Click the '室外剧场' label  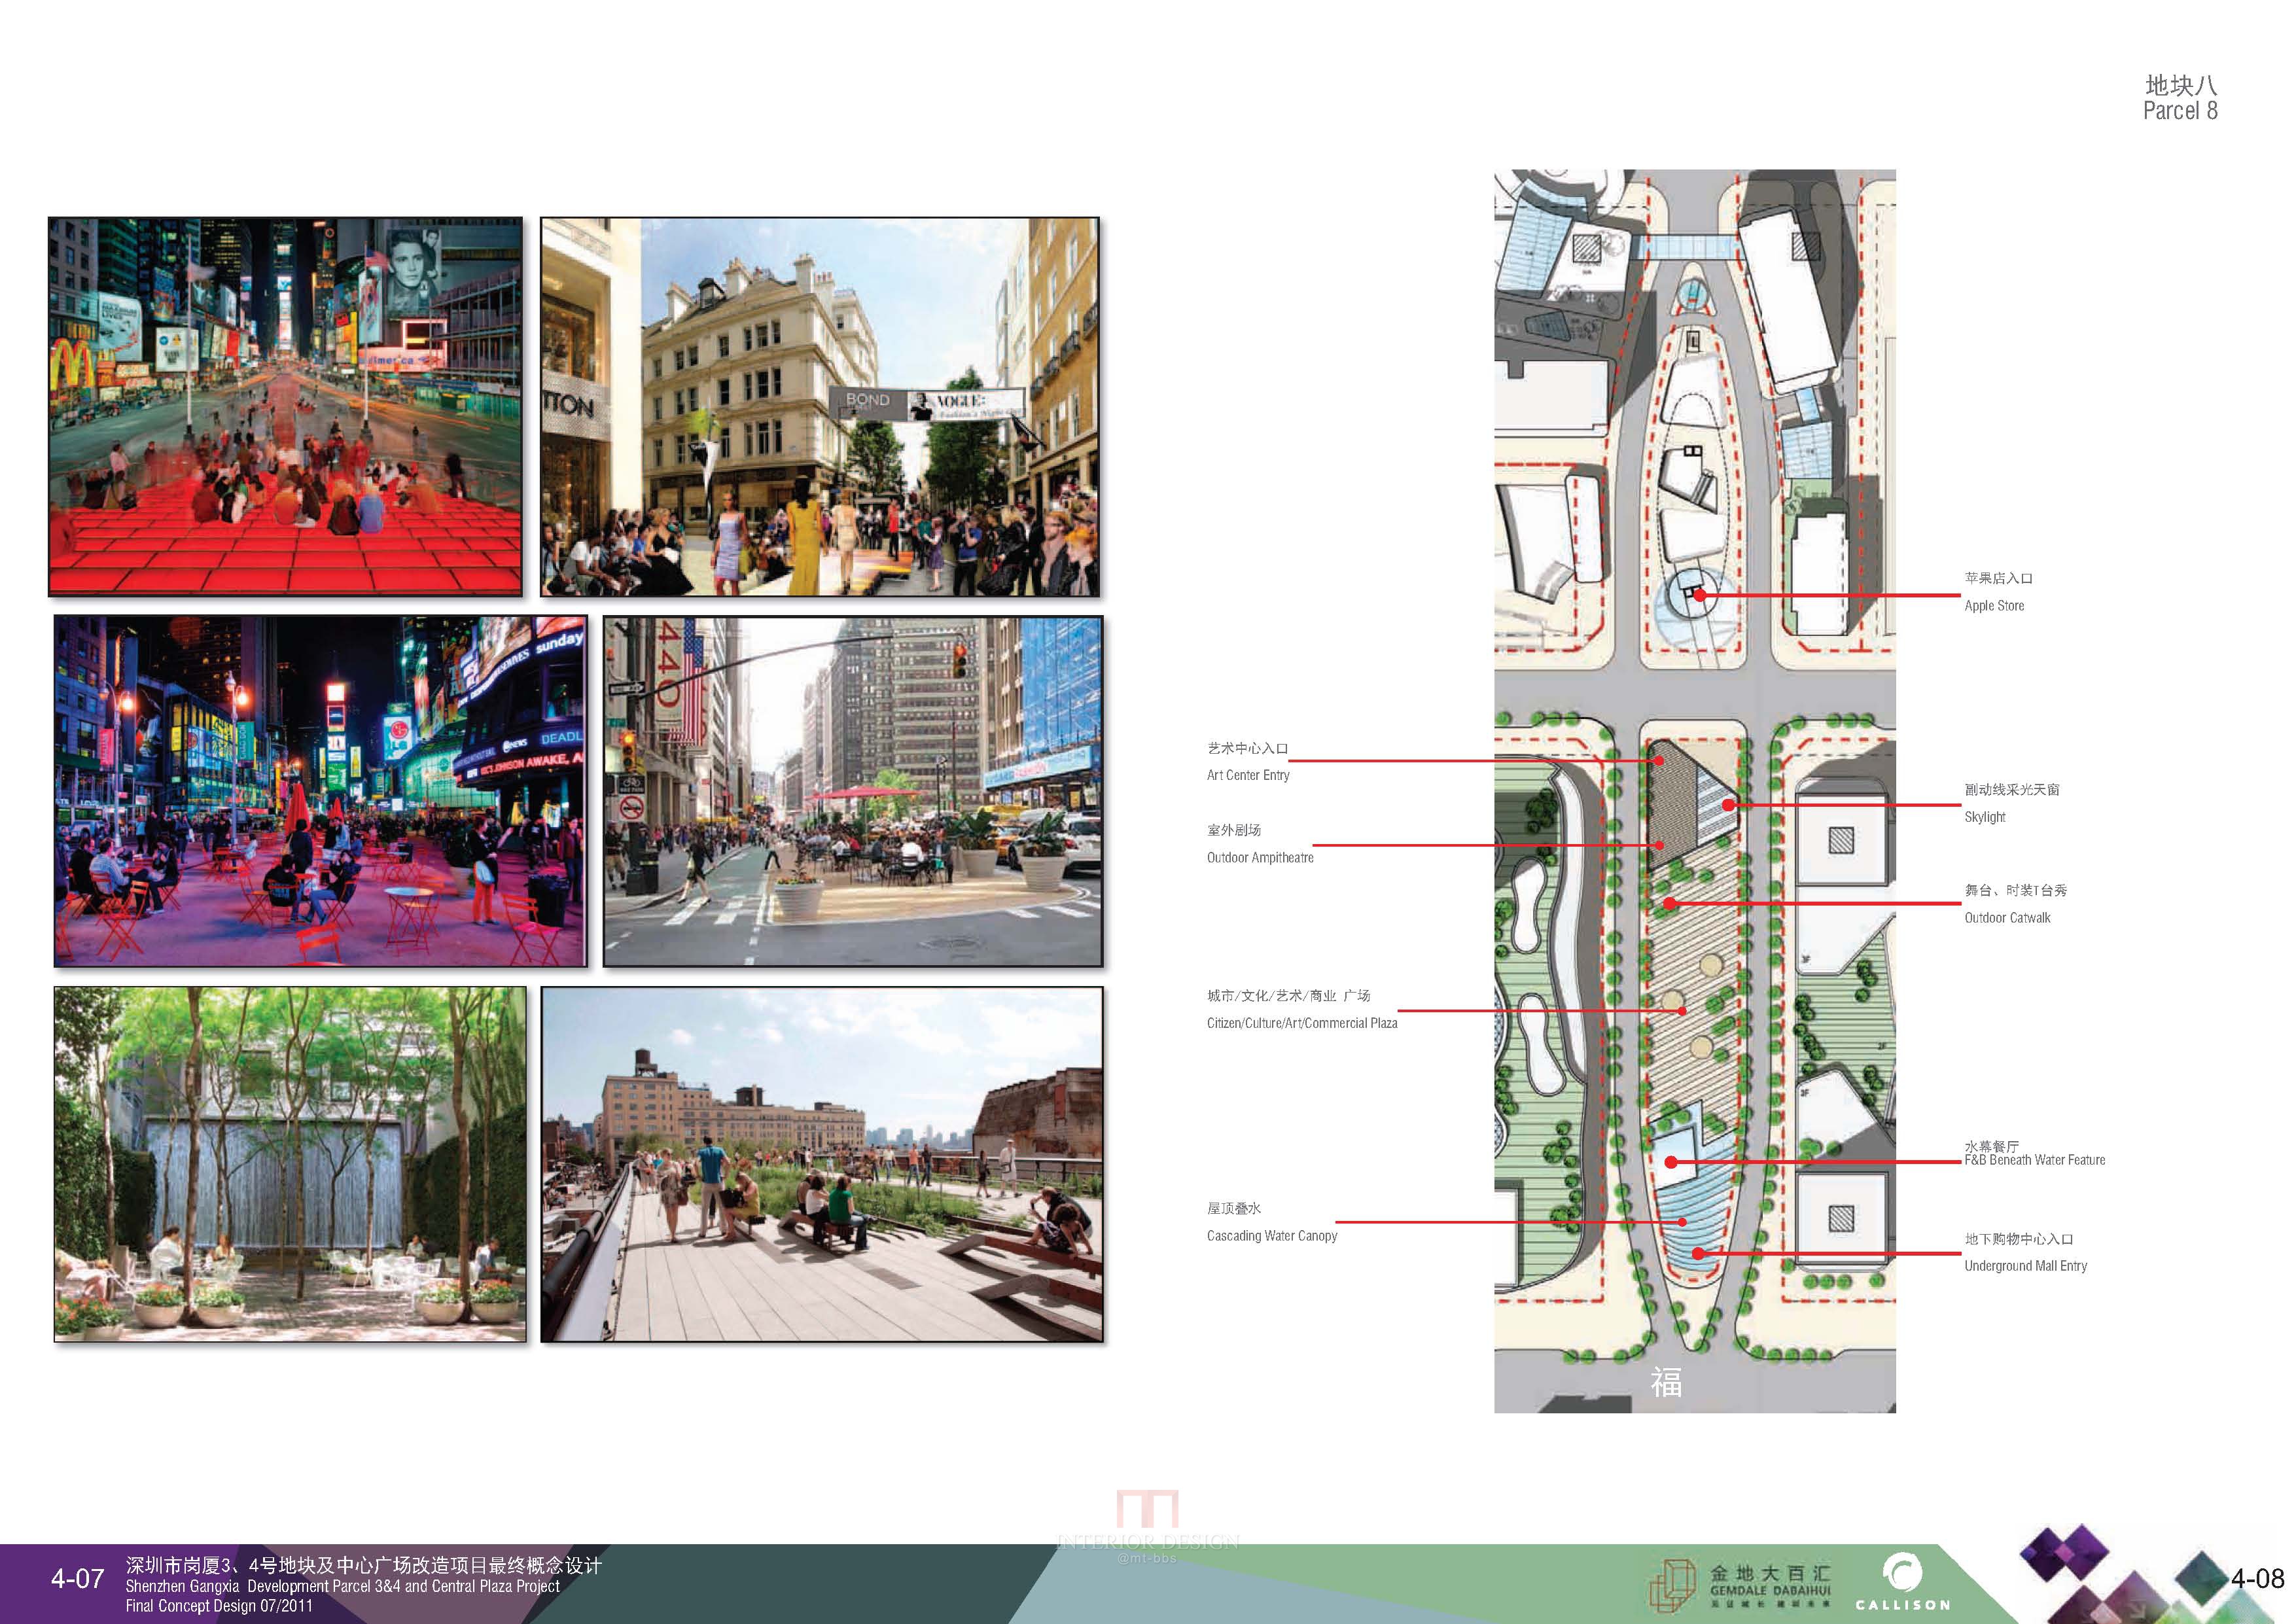click(x=1234, y=830)
